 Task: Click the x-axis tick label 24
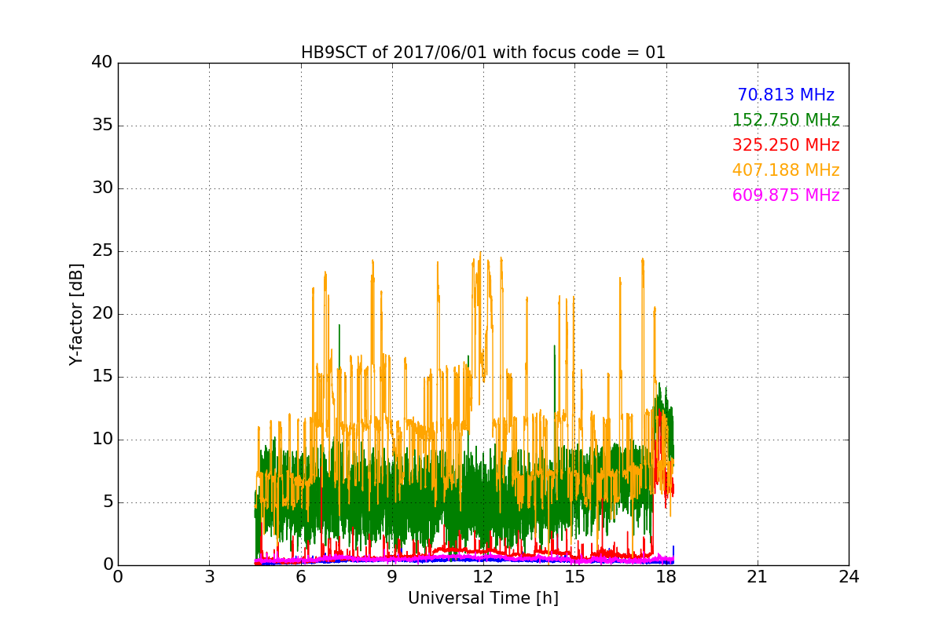tap(849, 577)
